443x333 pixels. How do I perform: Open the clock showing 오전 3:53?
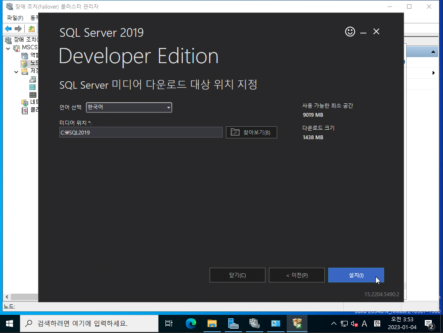(x=402, y=323)
